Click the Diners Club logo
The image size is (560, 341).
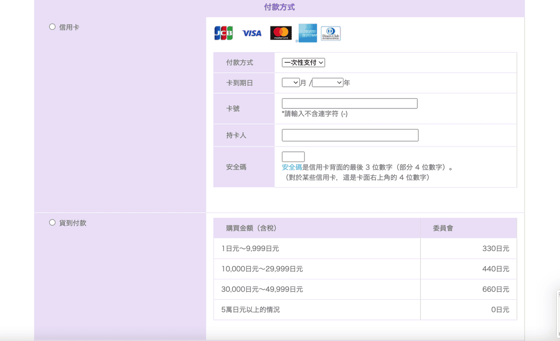(x=331, y=33)
